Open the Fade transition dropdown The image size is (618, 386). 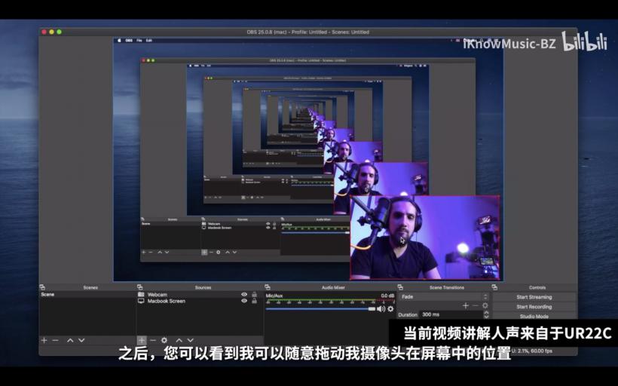point(443,297)
